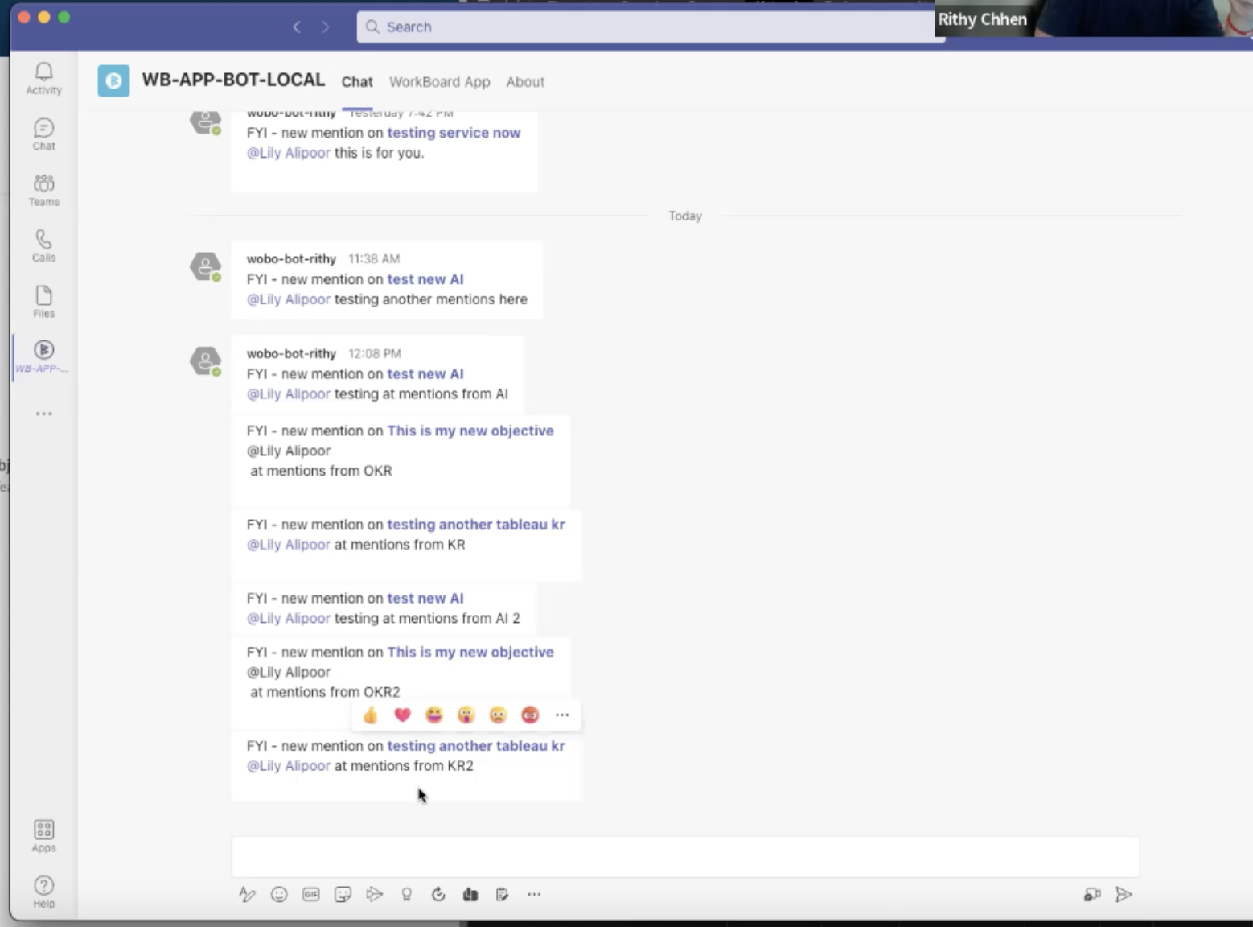Viewport: 1253px width, 927px height.
Task: Open the Activity feed in sidebar
Action: point(43,78)
